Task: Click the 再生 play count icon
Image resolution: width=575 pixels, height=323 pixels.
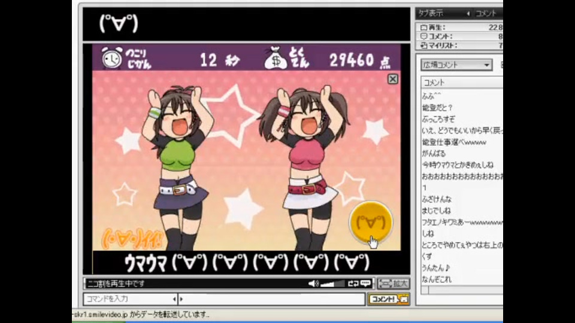Action: (x=424, y=28)
